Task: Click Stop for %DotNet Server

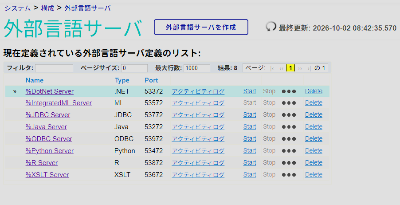Action: coord(269,91)
